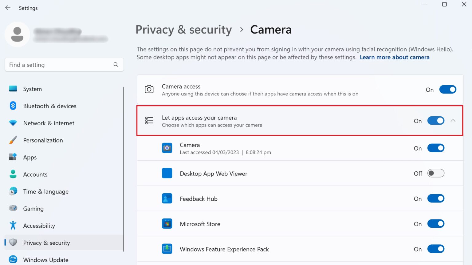This screenshot has height=265, width=472.
Task: Click the Accessibility icon in the sidebar
Action: pyautogui.click(x=13, y=225)
